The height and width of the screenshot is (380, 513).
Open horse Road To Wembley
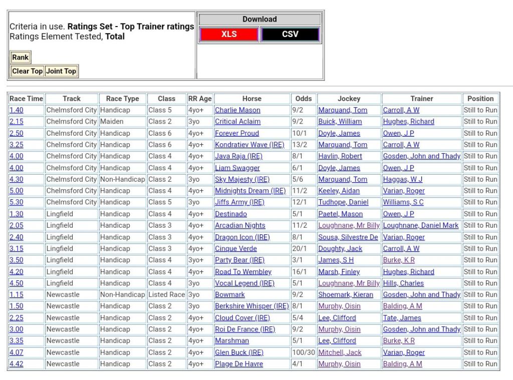tap(243, 272)
